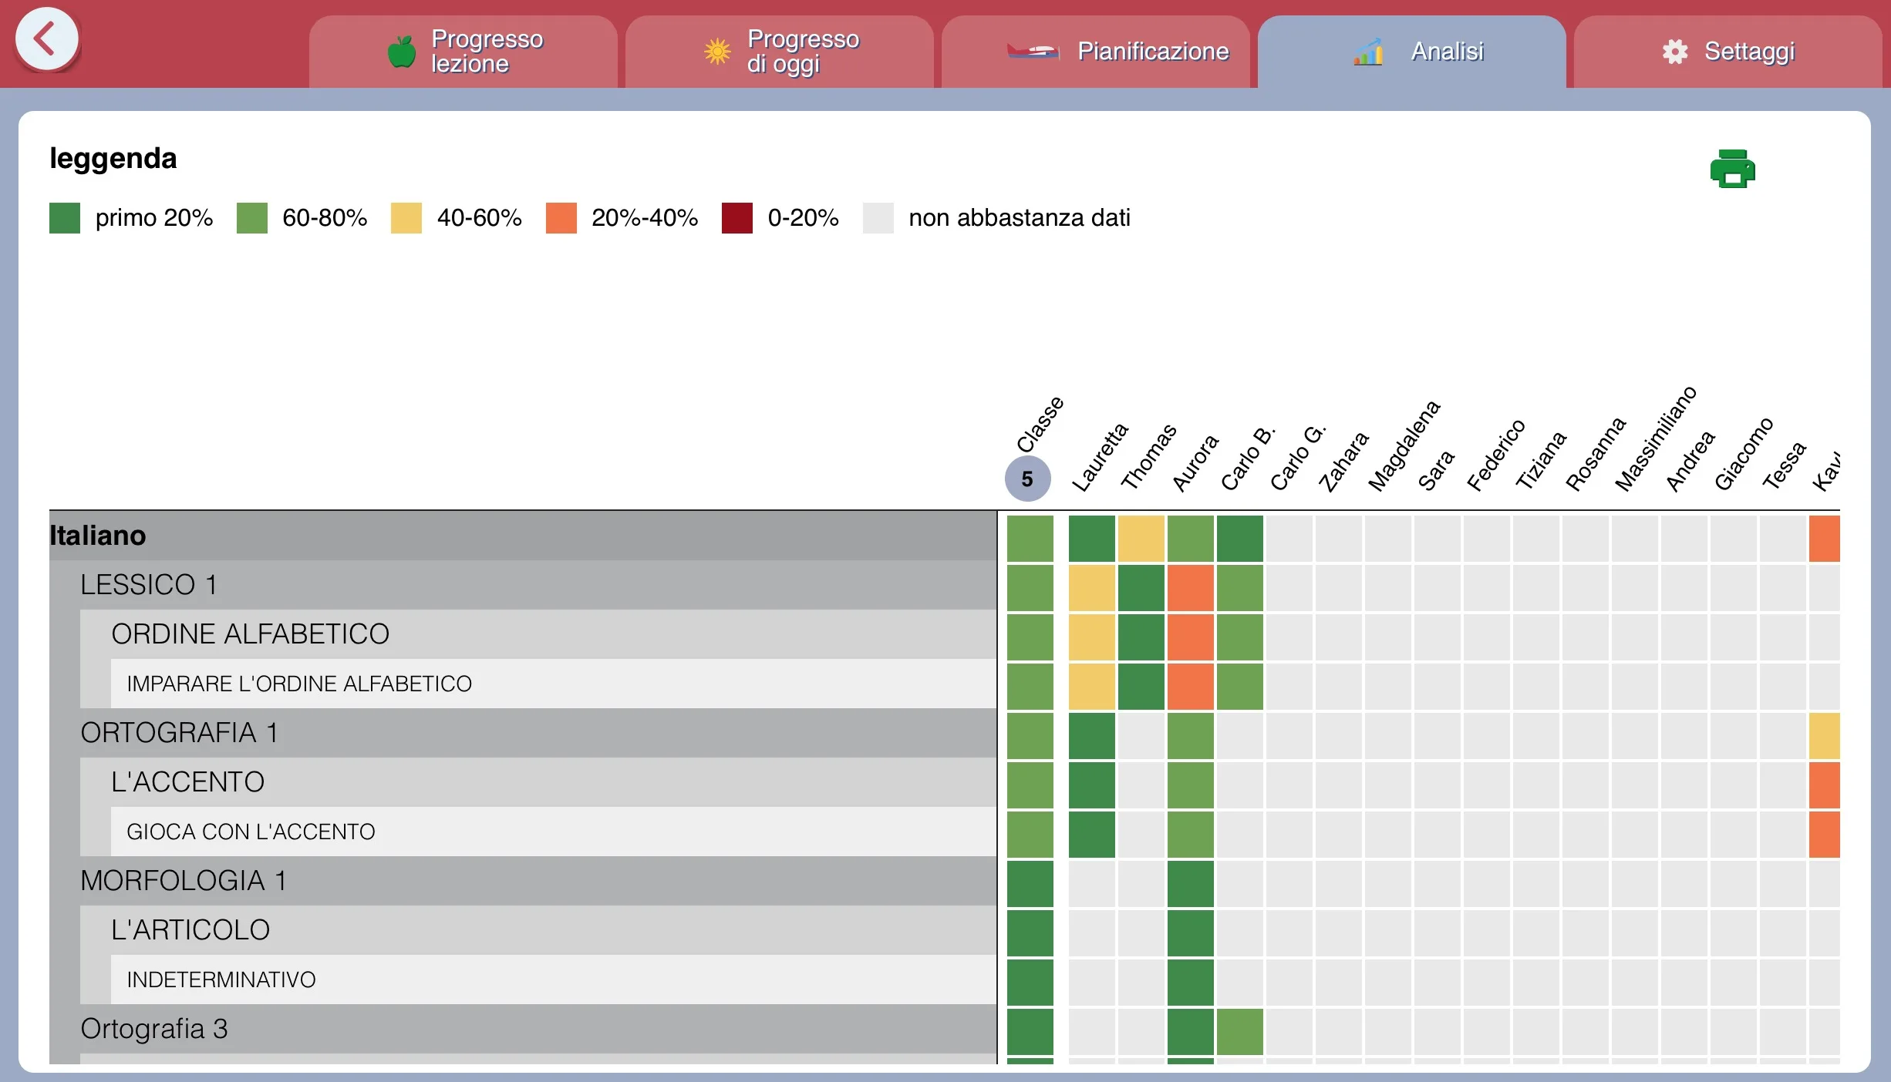1891x1082 pixels.
Task: Collapse the Italiano subject row
Action: (523, 536)
